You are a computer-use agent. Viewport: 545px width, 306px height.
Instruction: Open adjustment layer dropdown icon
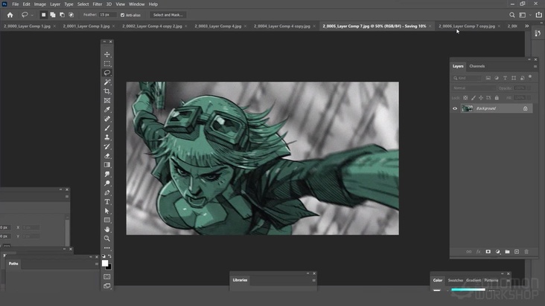498,252
